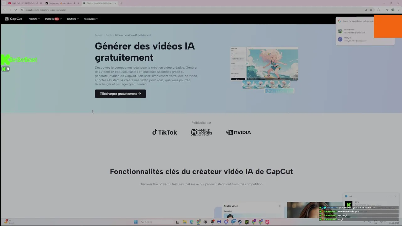402x226 pixels.
Task: Mute the YouTube tab audio icon
Action: click(37, 3)
